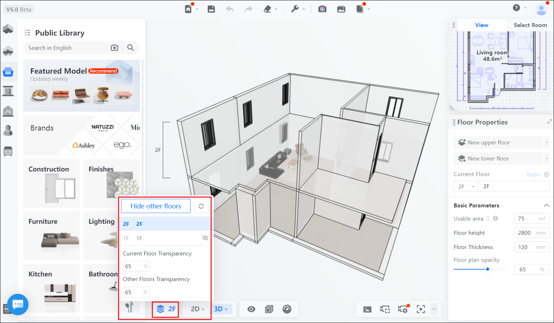Click the undo arrow icon
This screenshot has height=323, width=554.
coord(230,9)
